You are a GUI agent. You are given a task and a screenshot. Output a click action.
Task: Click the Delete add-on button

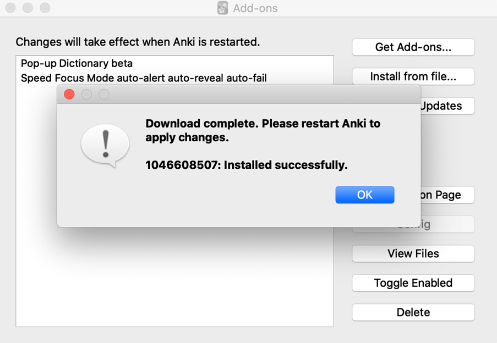click(x=413, y=312)
